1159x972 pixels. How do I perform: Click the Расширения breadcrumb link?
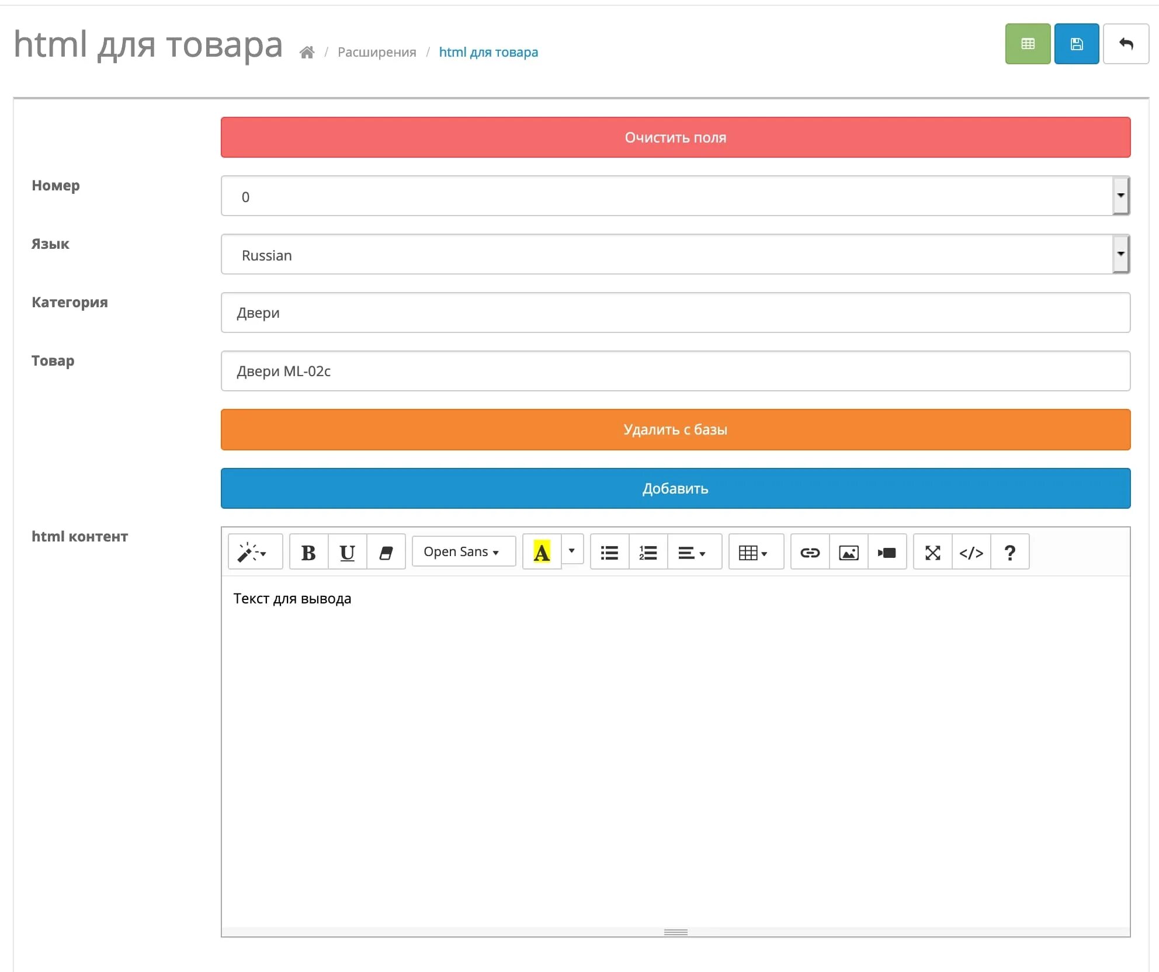pyautogui.click(x=377, y=53)
